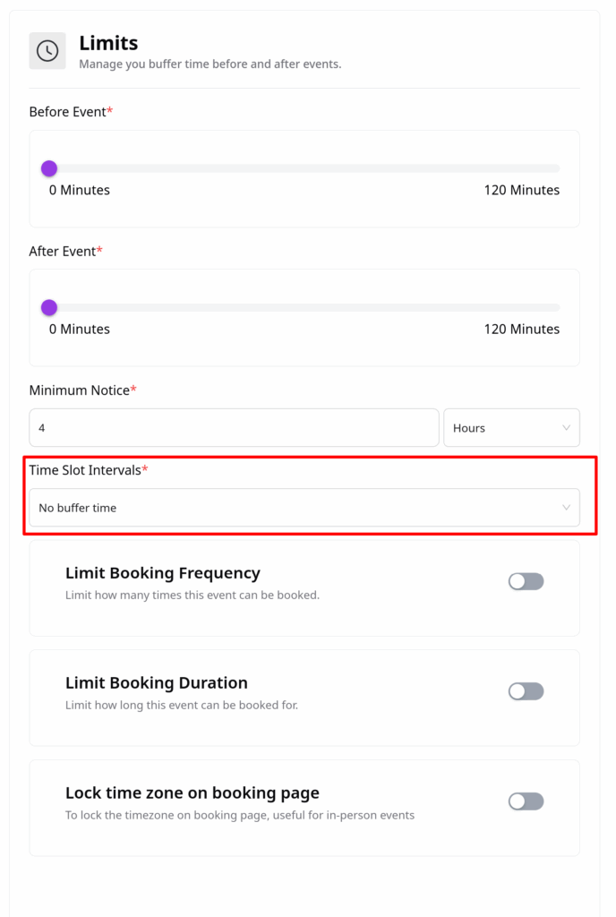Click the chevron beside No buffer time
The width and height of the screenshot is (616, 917).
point(566,508)
